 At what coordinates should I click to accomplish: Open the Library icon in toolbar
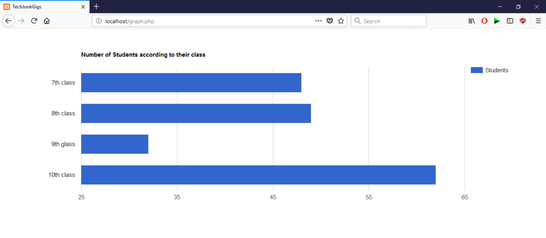[x=472, y=21]
